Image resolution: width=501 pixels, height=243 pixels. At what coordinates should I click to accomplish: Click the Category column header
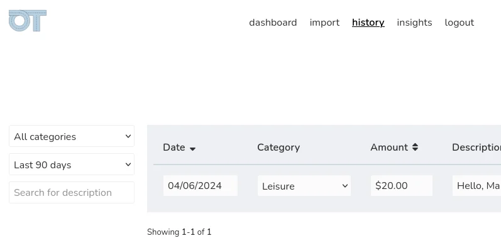click(x=278, y=147)
